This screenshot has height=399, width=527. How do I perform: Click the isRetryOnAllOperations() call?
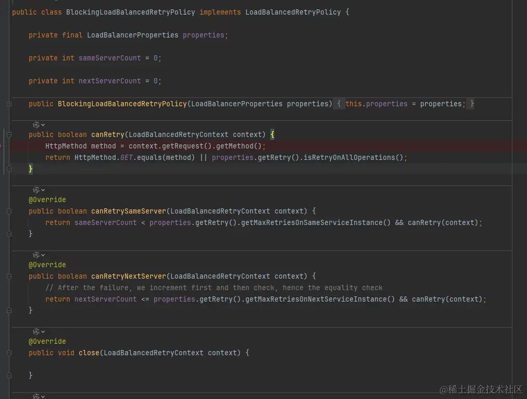click(x=353, y=157)
